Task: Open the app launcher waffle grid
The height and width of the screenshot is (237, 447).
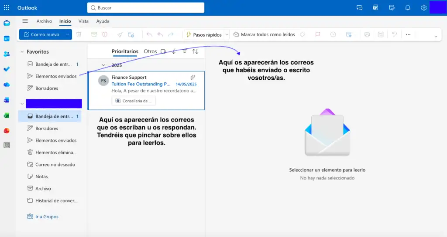Action: [x=7, y=8]
